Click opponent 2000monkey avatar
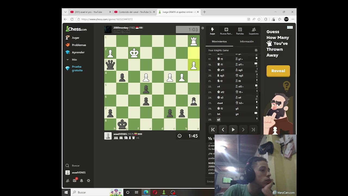The width and height of the screenshot is (348, 196). pos(108,29)
